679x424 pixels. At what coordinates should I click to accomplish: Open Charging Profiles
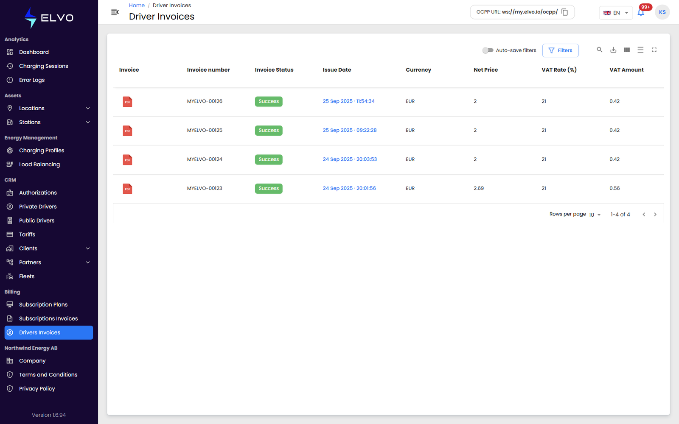49,151
